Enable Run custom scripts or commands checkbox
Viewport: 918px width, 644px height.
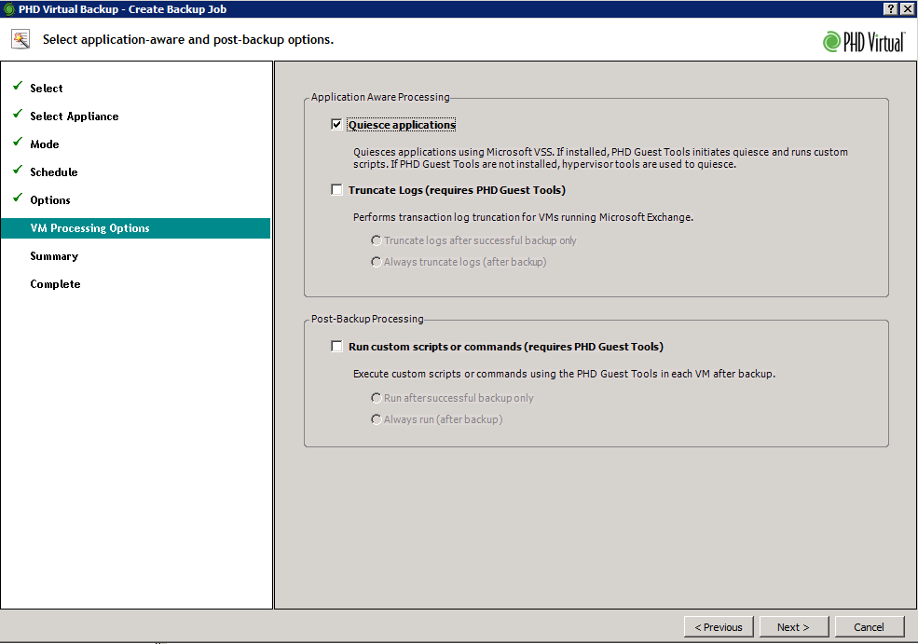click(x=336, y=346)
